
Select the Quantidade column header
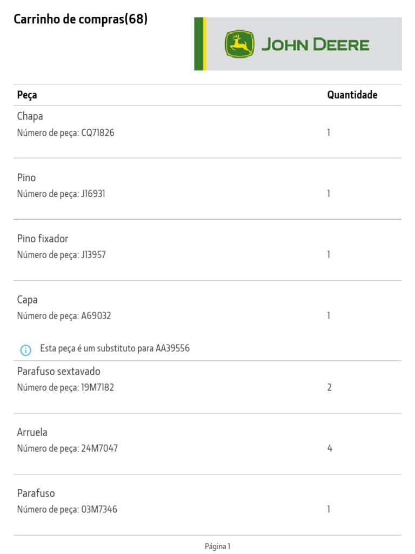(352, 95)
